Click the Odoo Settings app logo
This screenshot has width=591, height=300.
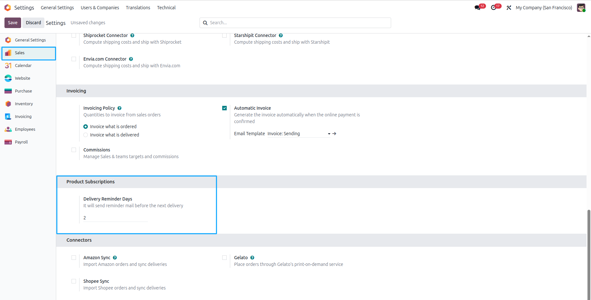[x=8, y=8]
